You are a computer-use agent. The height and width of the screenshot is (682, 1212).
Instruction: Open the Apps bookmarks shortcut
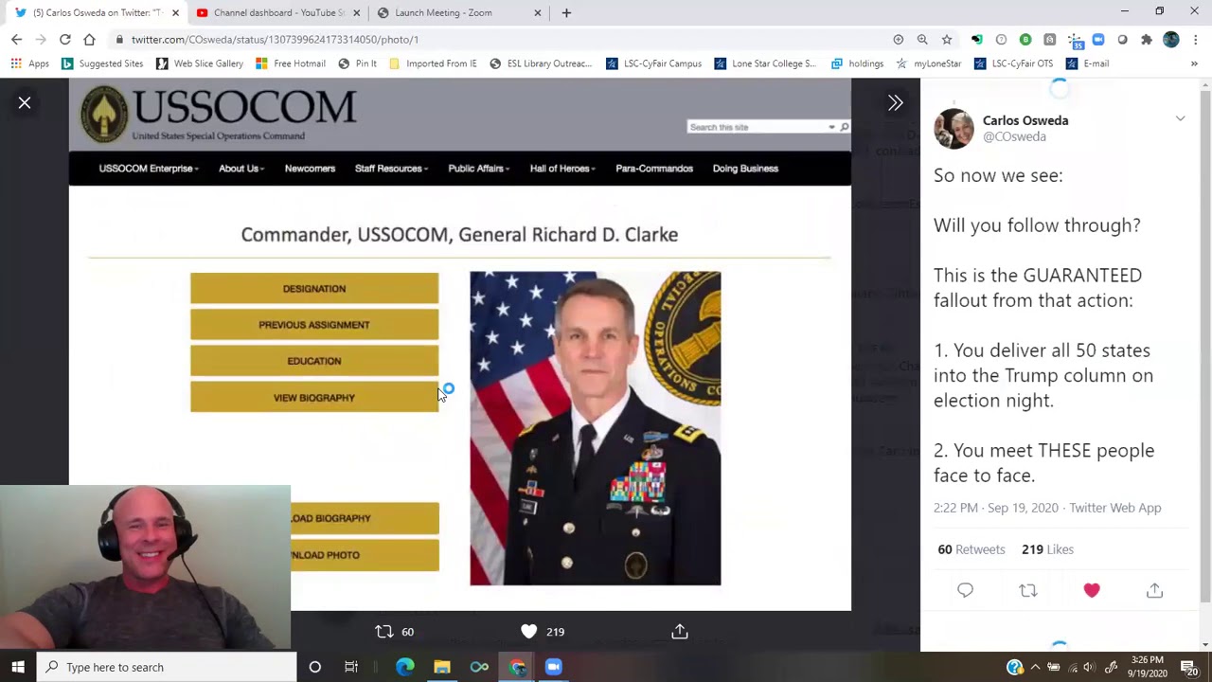click(29, 63)
